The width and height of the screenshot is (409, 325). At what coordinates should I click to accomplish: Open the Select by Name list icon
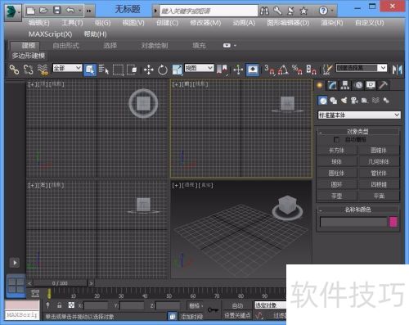[x=104, y=70]
